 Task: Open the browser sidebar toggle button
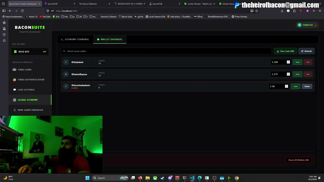[4, 11]
